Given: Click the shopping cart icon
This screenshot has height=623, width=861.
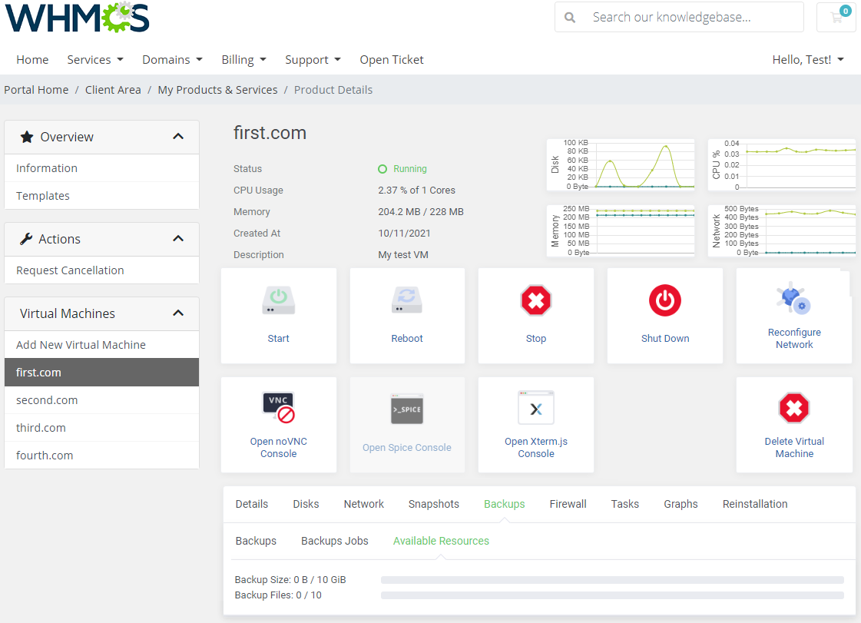Looking at the screenshot, I should (836, 17).
